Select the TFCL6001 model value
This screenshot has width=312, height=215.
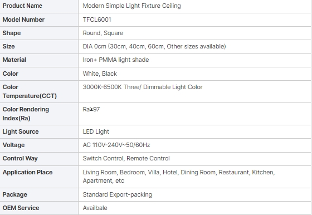[97, 19]
